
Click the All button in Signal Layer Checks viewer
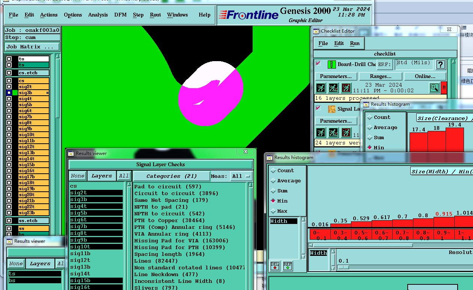124,176
